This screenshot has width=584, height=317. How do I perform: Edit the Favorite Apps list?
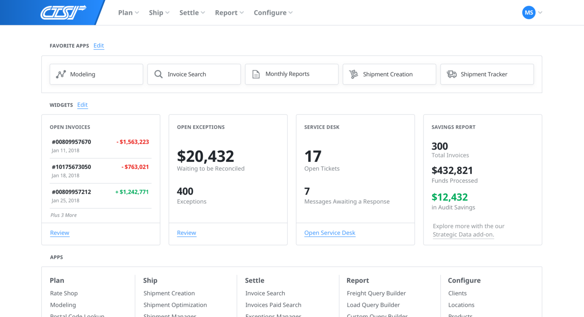tap(99, 46)
